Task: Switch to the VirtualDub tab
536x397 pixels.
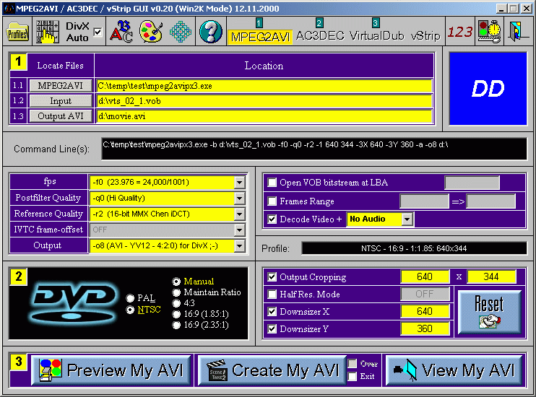Action: pos(376,35)
